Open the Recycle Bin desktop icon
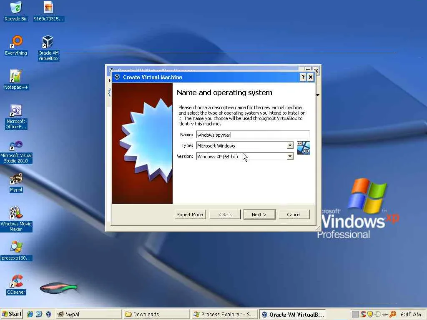This screenshot has width=427, height=320. pos(16,11)
